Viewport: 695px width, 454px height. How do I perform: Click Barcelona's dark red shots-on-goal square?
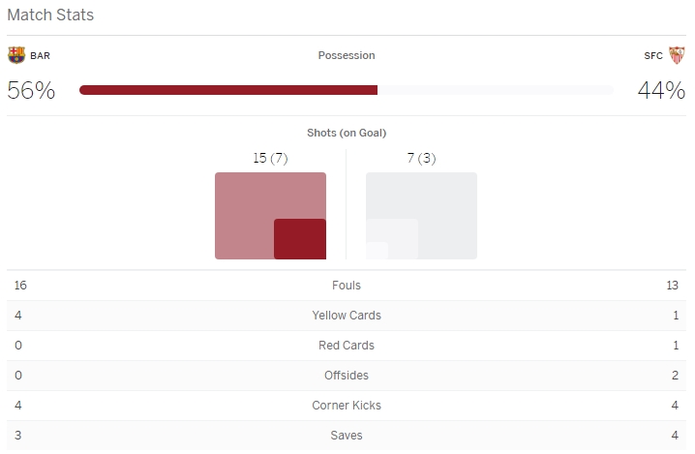(x=300, y=239)
